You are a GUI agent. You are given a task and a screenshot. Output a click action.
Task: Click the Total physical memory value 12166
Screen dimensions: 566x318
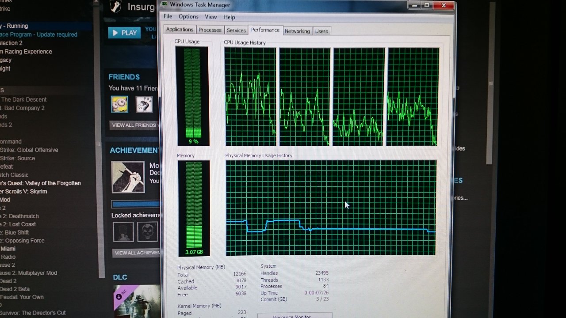click(240, 274)
